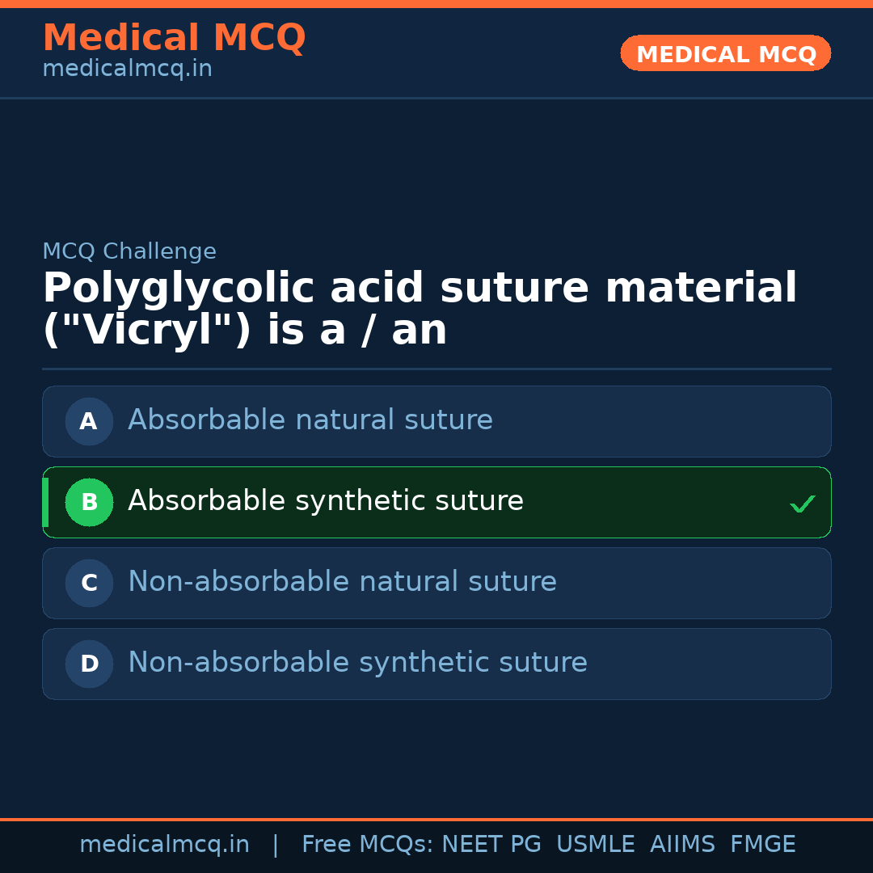The width and height of the screenshot is (873, 873).
Task: Select option Absorbable synthetic suture
Action: tap(326, 501)
